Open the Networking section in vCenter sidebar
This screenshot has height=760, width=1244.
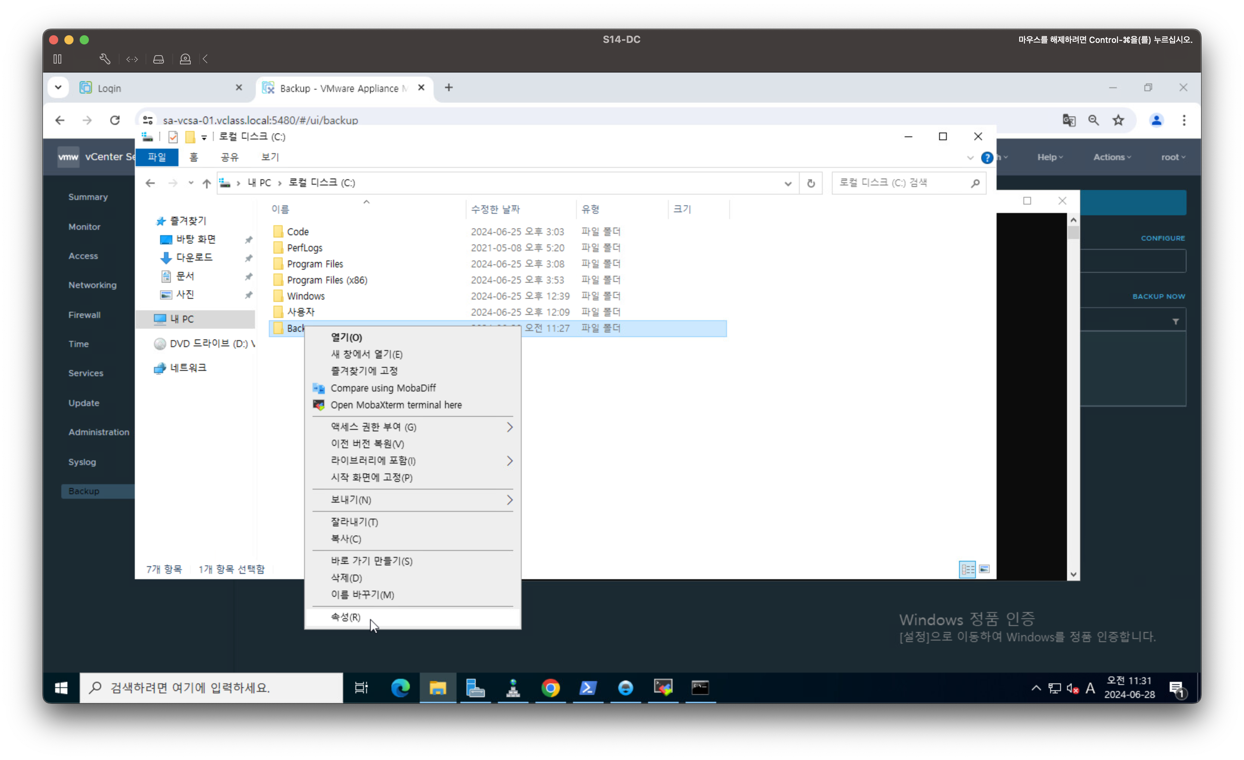pyautogui.click(x=92, y=285)
